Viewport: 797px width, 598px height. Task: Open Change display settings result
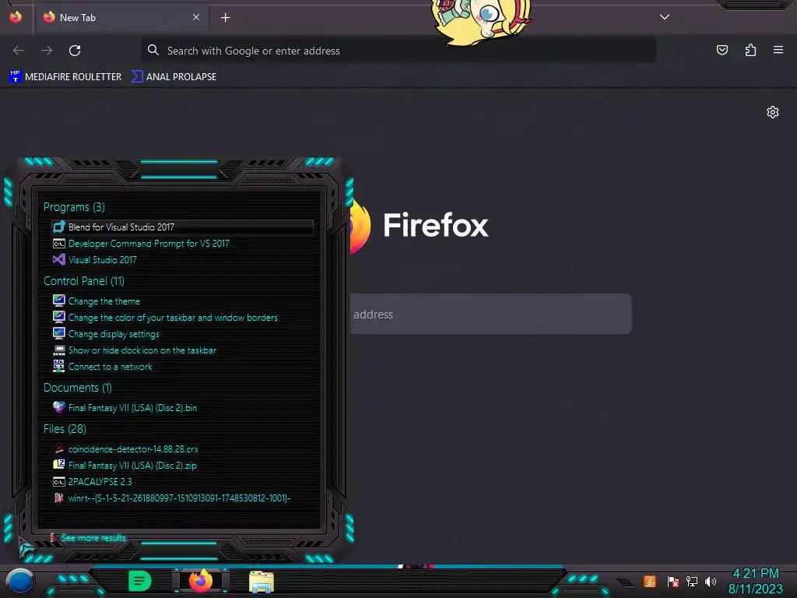coord(114,334)
